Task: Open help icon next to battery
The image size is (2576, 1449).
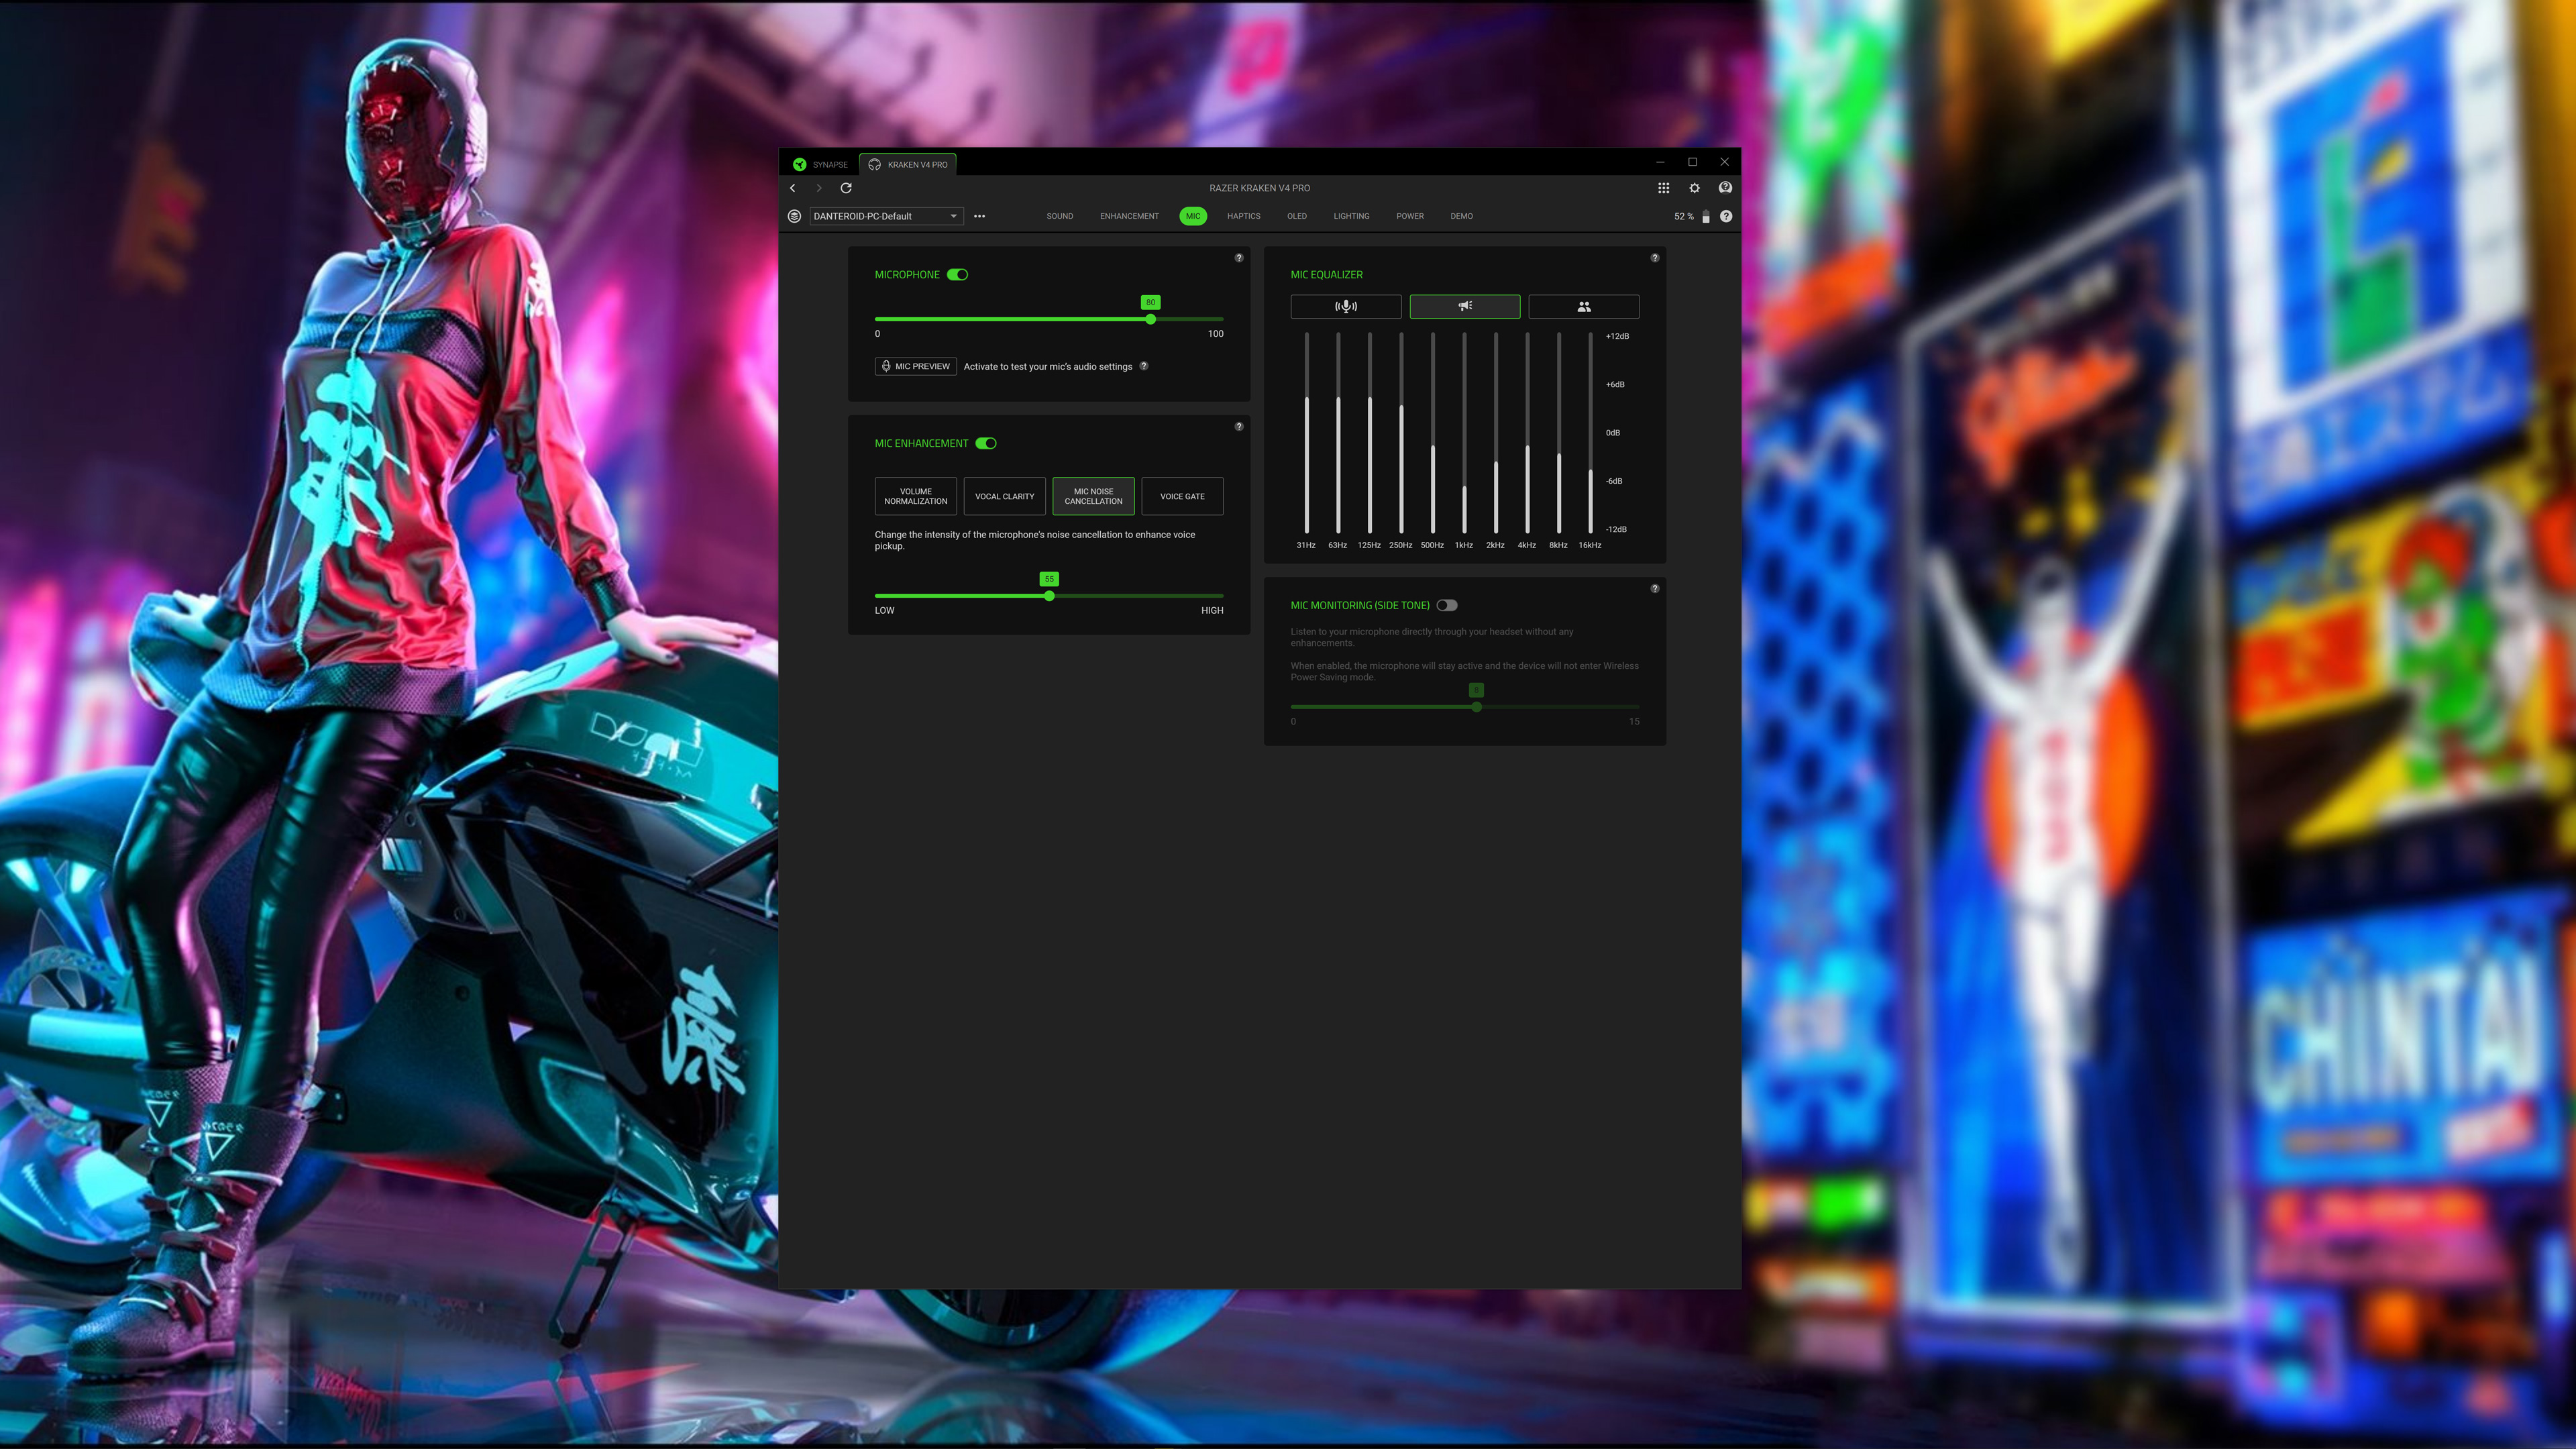Action: [x=1726, y=216]
